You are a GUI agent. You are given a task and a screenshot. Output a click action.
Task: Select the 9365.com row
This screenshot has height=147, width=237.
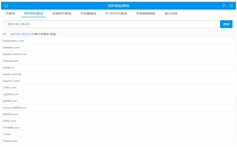[x=119, y=121]
